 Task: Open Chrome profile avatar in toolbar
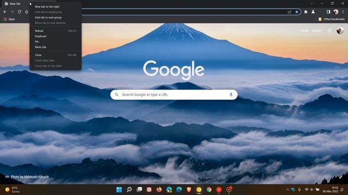(335, 12)
